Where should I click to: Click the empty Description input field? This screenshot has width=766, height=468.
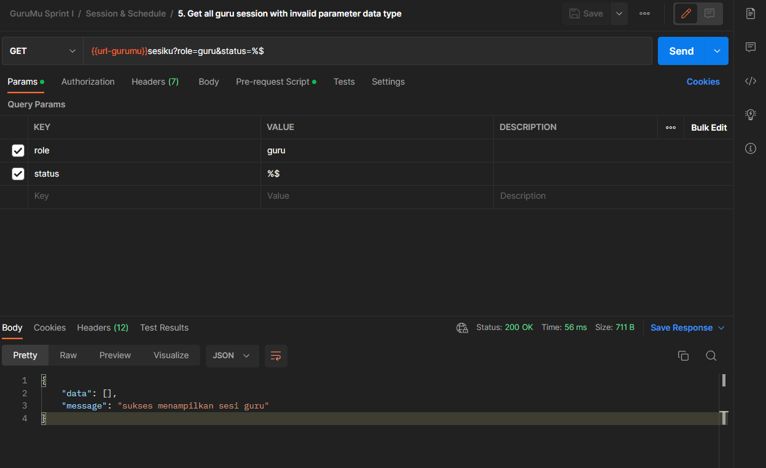tap(613, 197)
